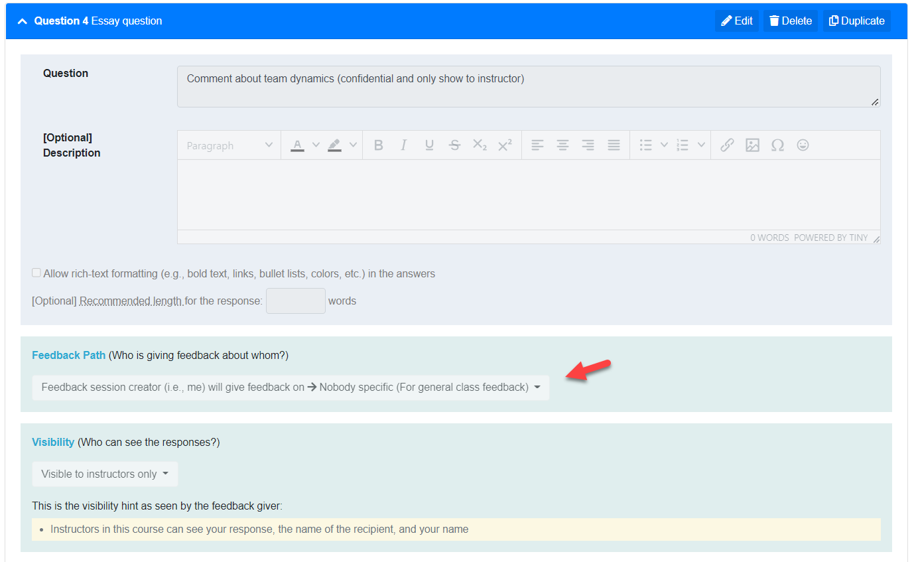Screen dimensions: 916x562
Task: Center align description text
Action: [x=562, y=145]
